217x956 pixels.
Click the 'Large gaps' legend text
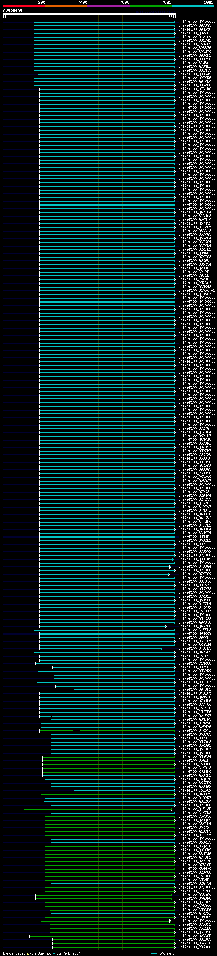pyautogui.click(x=14, y=953)
